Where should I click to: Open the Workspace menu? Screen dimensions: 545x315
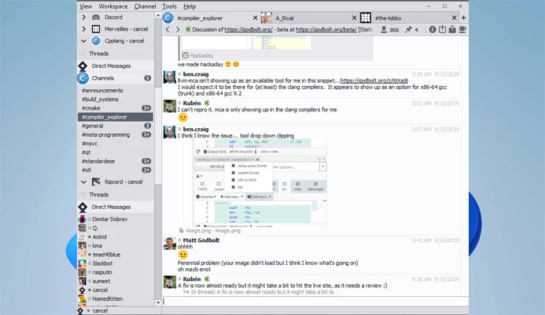[x=113, y=7]
